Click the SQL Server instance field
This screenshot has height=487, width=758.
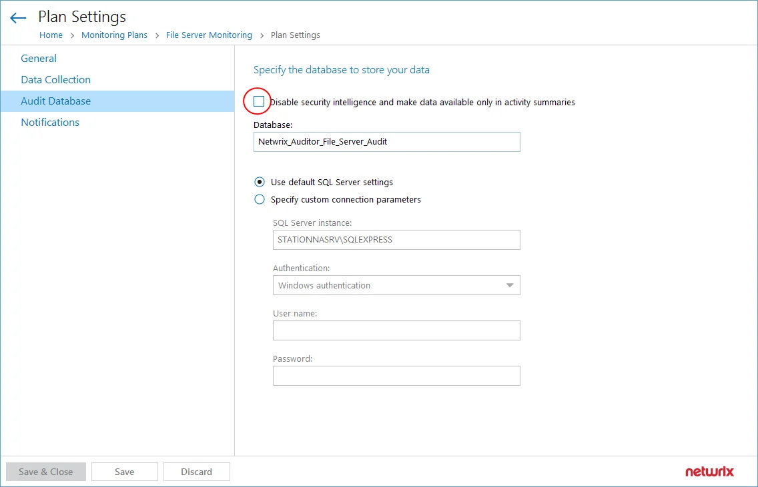pyautogui.click(x=396, y=240)
